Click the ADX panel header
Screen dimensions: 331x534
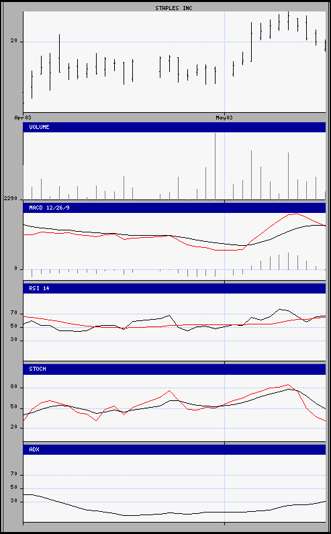pyautogui.click(x=175, y=449)
